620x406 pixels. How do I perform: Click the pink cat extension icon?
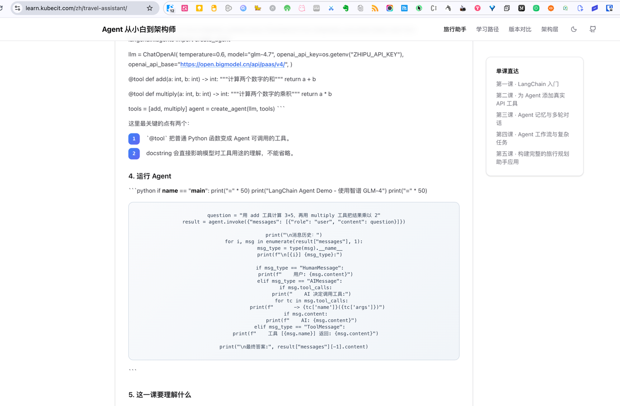click(x=302, y=8)
